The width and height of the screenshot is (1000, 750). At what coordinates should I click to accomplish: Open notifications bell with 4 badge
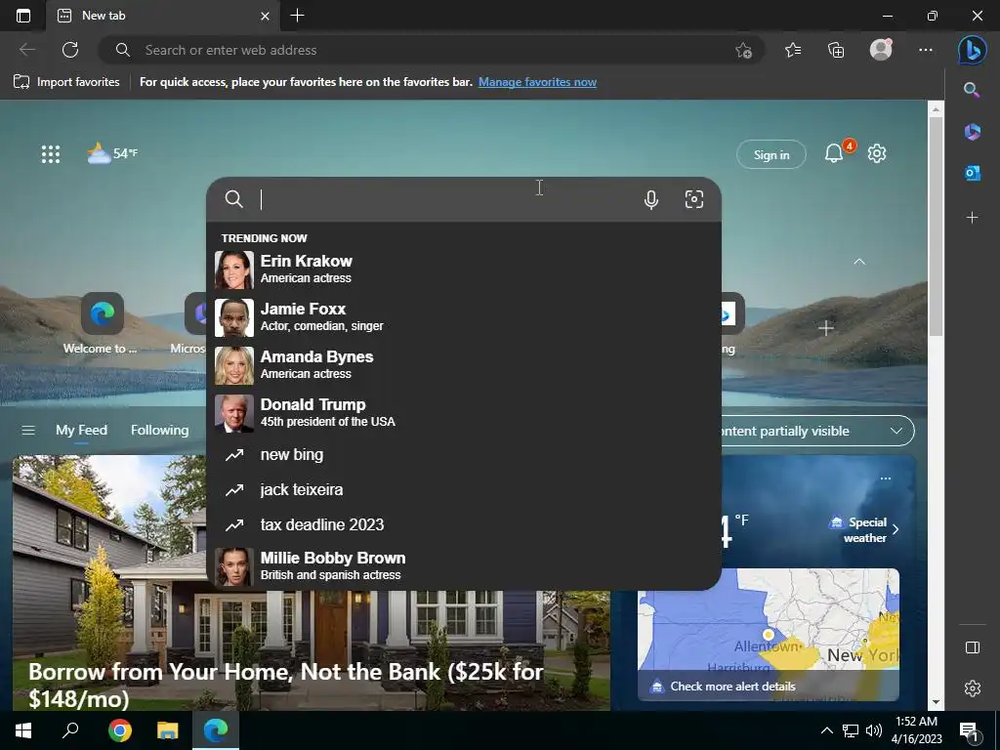[x=834, y=153]
